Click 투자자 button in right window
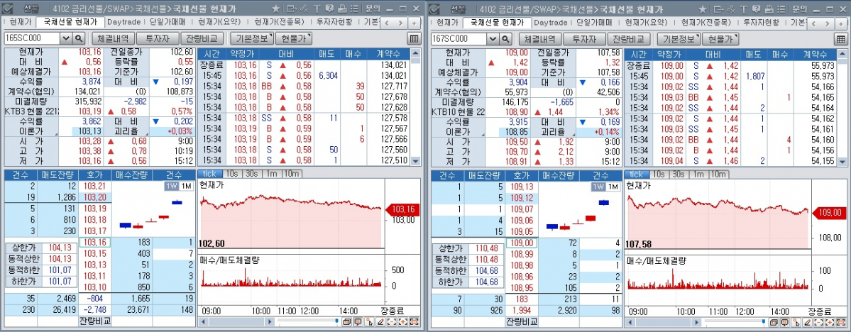 click(583, 38)
